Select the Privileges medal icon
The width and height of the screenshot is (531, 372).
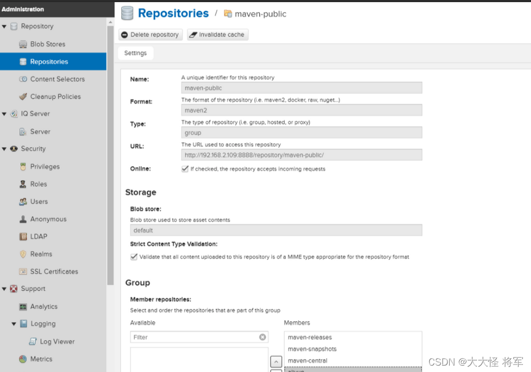coord(23,167)
